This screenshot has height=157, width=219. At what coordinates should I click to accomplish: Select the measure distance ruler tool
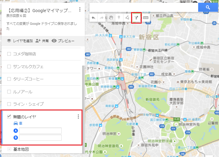(146, 18)
